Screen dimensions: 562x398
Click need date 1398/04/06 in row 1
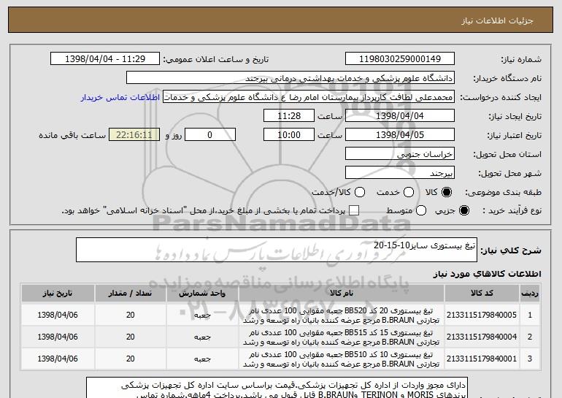coord(58,315)
